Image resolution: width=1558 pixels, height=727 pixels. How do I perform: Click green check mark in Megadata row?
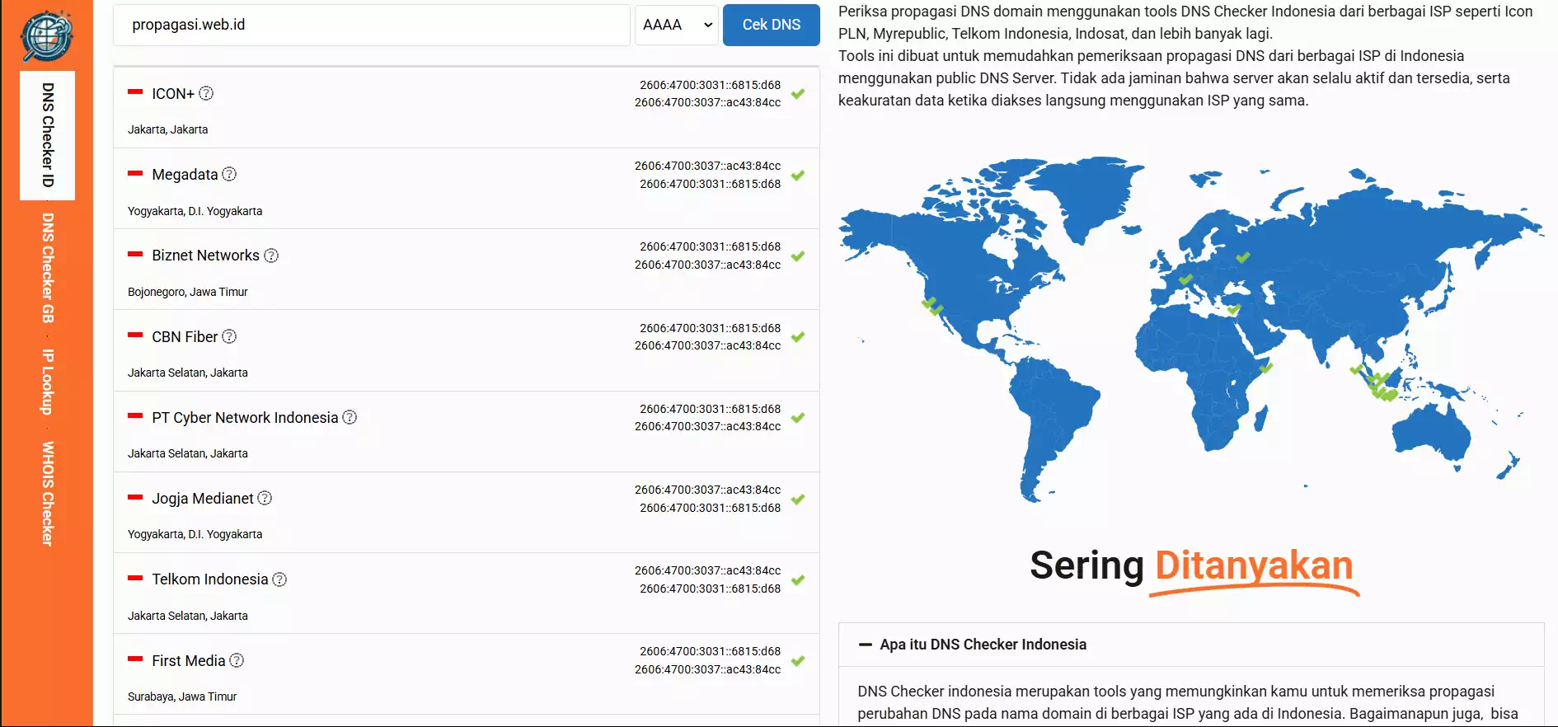pos(798,175)
